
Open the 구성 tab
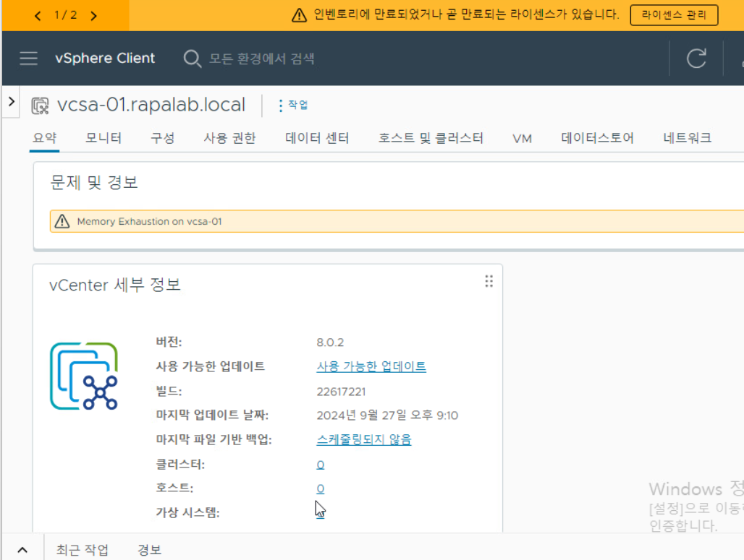[x=163, y=138]
